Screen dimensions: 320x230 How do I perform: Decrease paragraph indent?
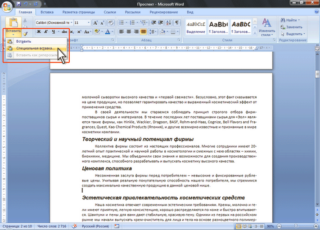pos(153,22)
